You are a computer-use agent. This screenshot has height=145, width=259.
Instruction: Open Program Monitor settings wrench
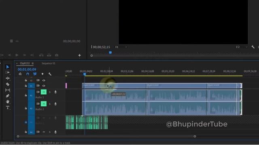coord(253,47)
